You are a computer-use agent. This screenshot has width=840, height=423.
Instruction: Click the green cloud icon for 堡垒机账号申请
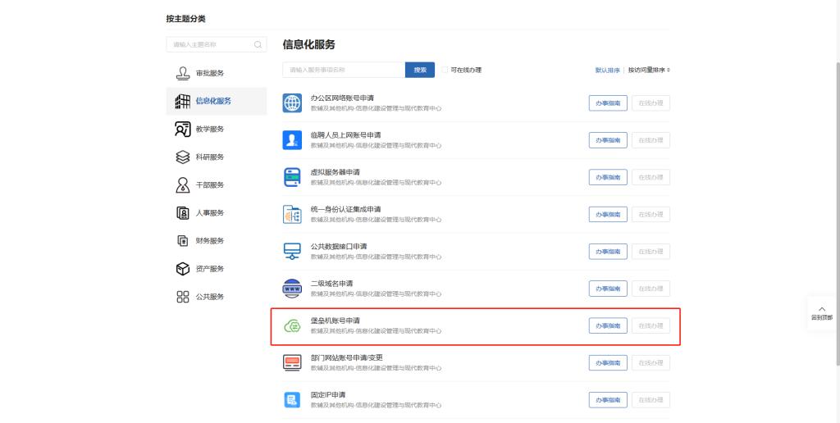[292, 326]
